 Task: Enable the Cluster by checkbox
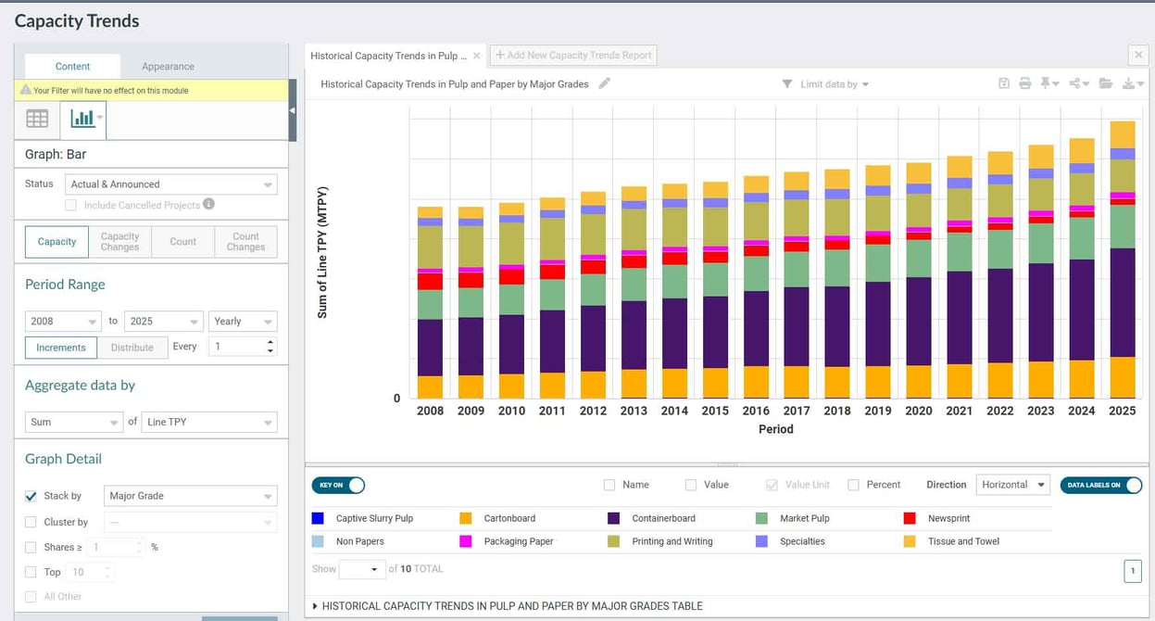point(31,522)
